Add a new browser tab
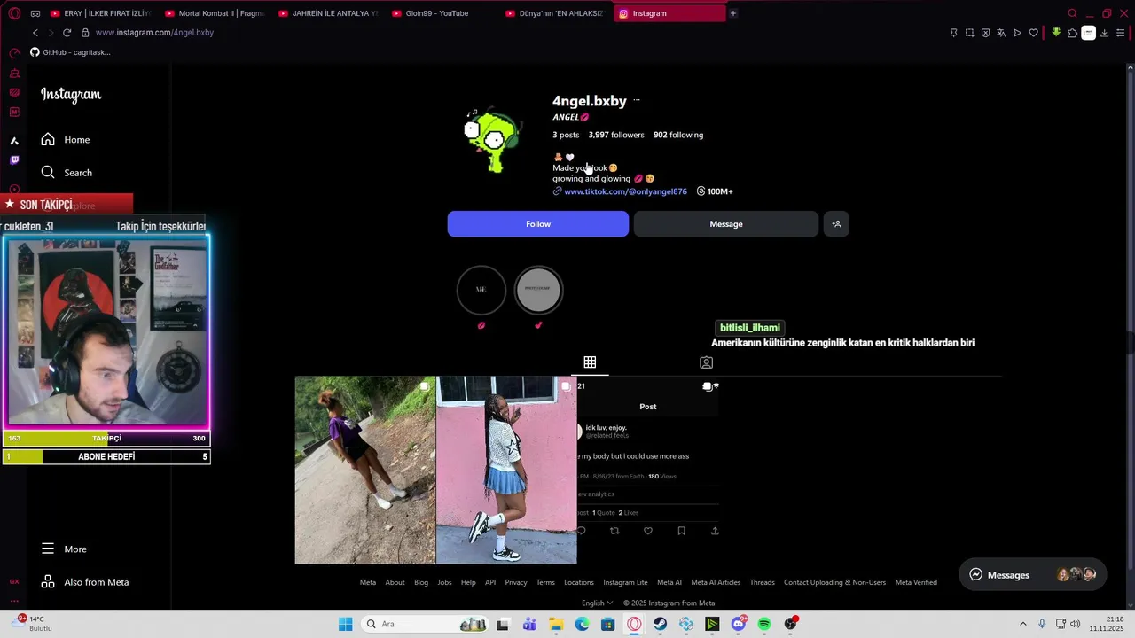 [732, 13]
